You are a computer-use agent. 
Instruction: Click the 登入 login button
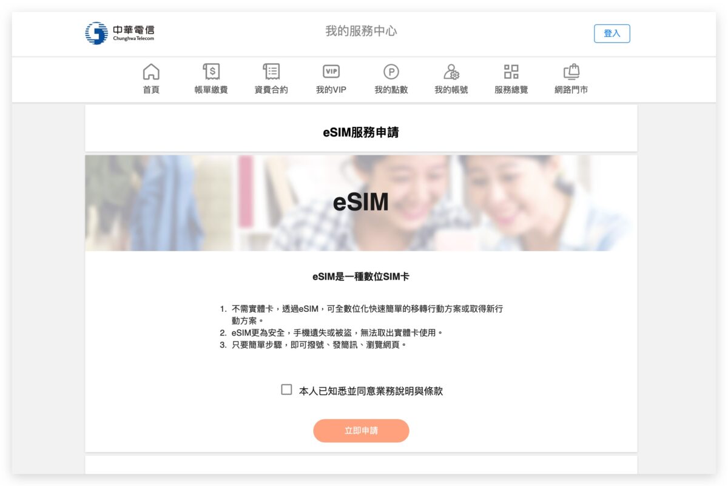(x=612, y=33)
